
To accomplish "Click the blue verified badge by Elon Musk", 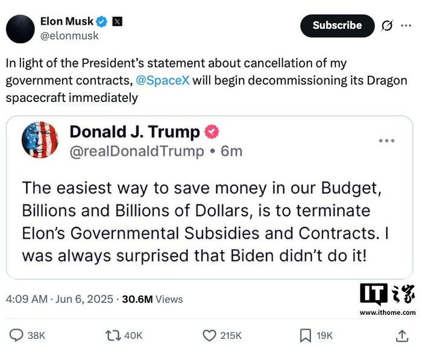I will 102,22.
